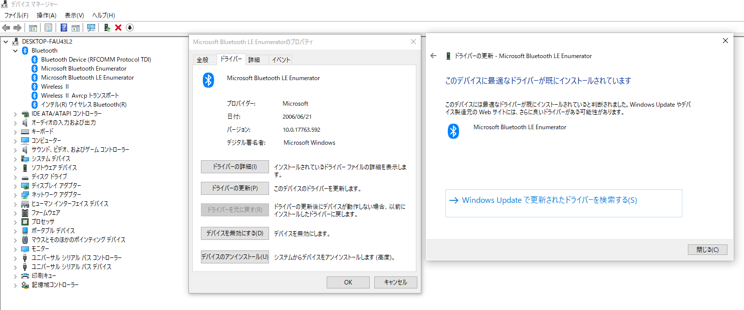
Task: Open the 操作(A) menu
Action: click(46, 16)
